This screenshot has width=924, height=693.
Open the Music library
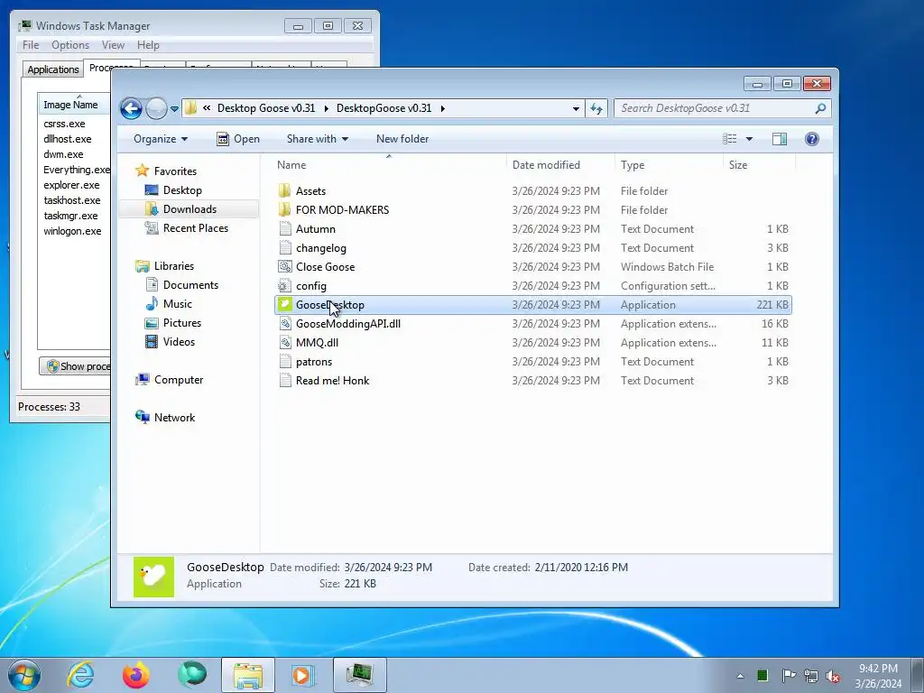(x=178, y=304)
